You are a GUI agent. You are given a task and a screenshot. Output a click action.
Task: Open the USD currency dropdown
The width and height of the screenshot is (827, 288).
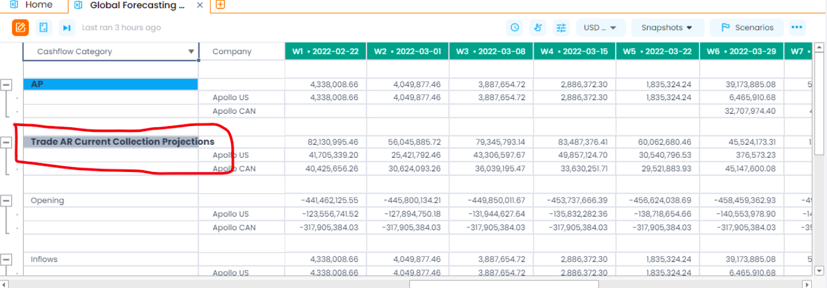click(600, 28)
